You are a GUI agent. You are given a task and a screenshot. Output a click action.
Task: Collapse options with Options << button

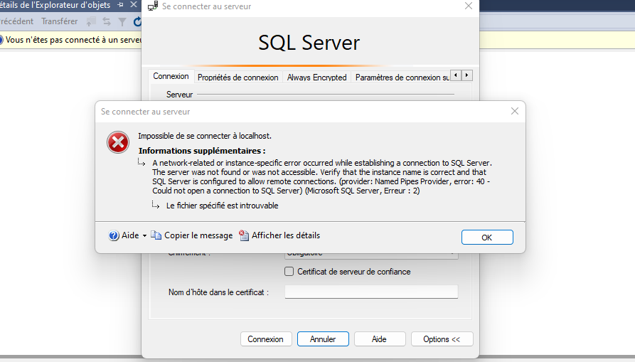click(x=442, y=339)
